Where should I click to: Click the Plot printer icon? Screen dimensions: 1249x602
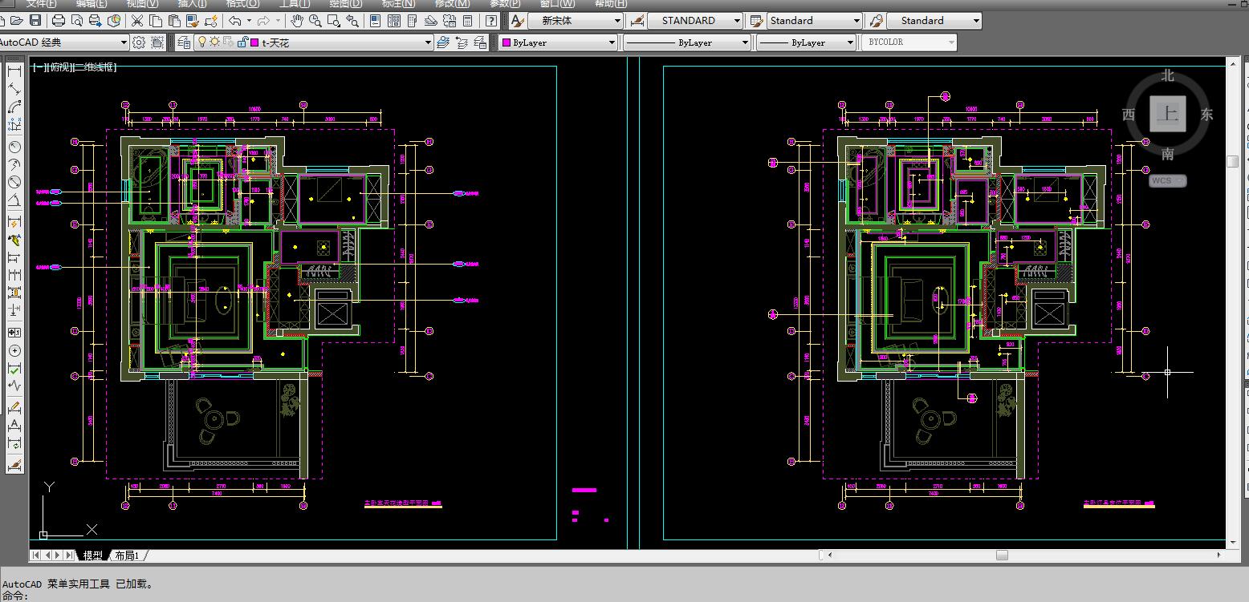pyautogui.click(x=59, y=21)
